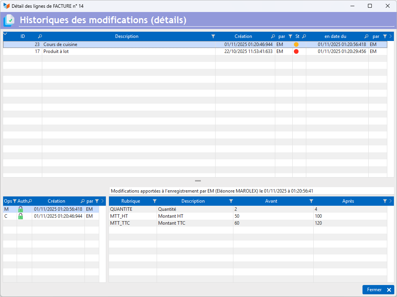
Task: Click the splitter handle between the two panels
Action: coord(198,181)
